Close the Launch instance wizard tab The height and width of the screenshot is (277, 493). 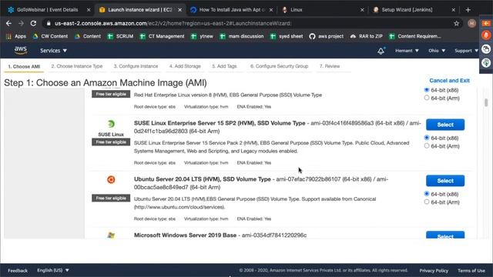[x=179, y=10]
